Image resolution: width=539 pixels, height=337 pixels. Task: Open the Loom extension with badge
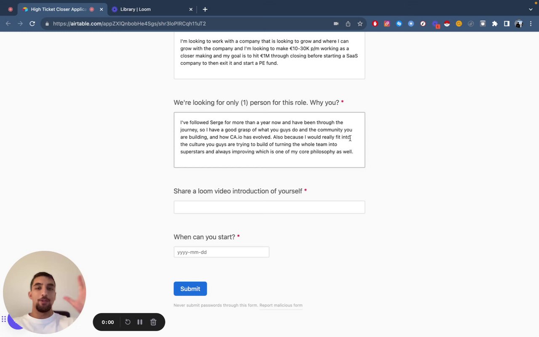coord(435,24)
